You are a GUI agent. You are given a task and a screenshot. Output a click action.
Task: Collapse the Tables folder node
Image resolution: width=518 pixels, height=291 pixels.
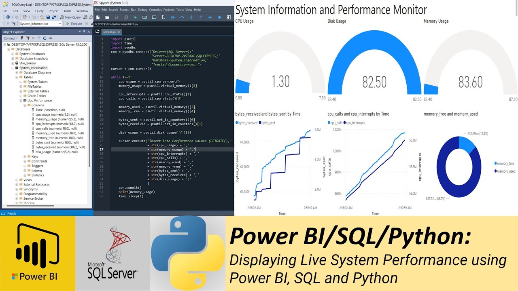[17, 77]
